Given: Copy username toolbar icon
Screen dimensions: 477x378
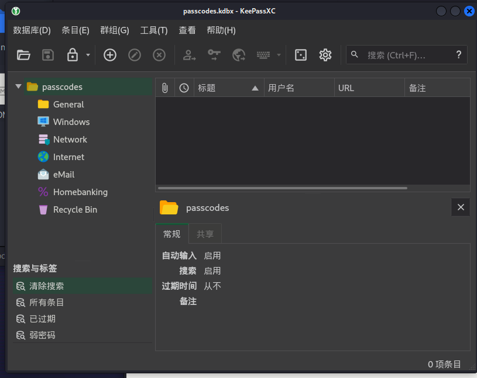Looking at the screenshot, I should pyautogui.click(x=189, y=56).
